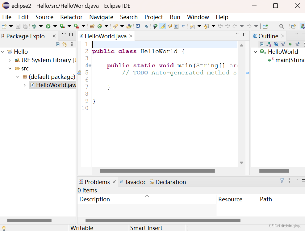Sort Problems by Description column header
Image resolution: width=305 pixels, height=231 pixels.
click(147, 199)
